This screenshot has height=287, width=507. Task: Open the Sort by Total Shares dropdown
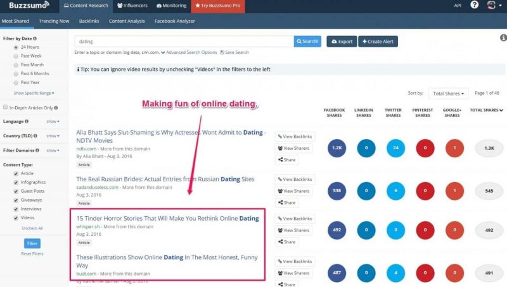point(448,94)
